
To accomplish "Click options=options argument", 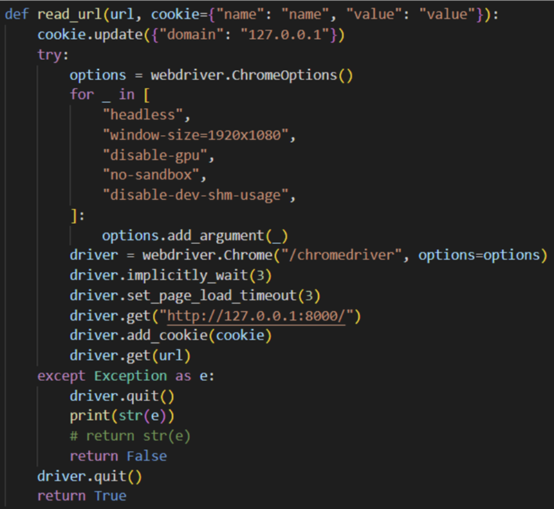I will point(479,255).
